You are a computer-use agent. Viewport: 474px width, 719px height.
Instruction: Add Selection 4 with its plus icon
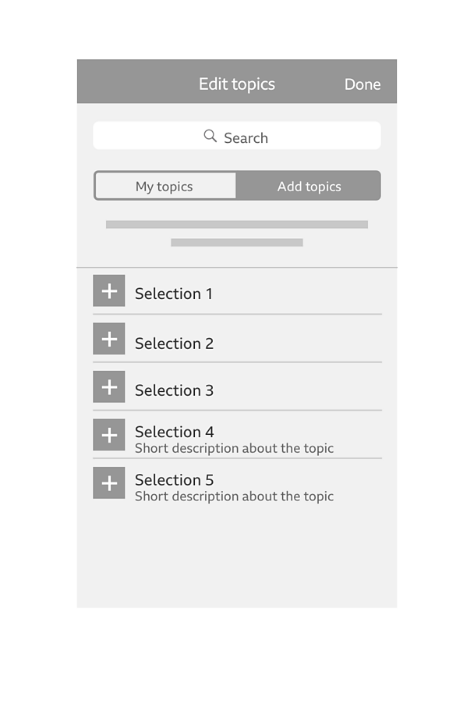tap(109, 435)
